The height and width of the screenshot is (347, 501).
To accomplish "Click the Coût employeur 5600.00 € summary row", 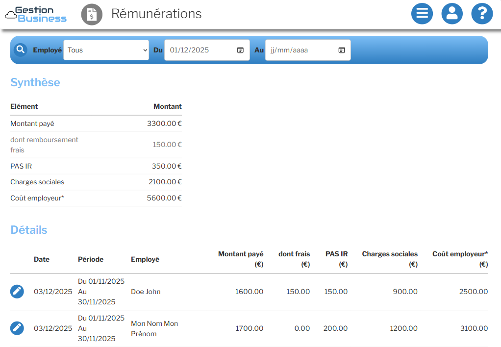I will coord(96,198).
